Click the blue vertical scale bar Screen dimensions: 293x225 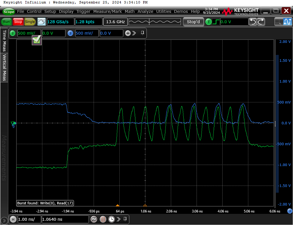coord(277,124)
